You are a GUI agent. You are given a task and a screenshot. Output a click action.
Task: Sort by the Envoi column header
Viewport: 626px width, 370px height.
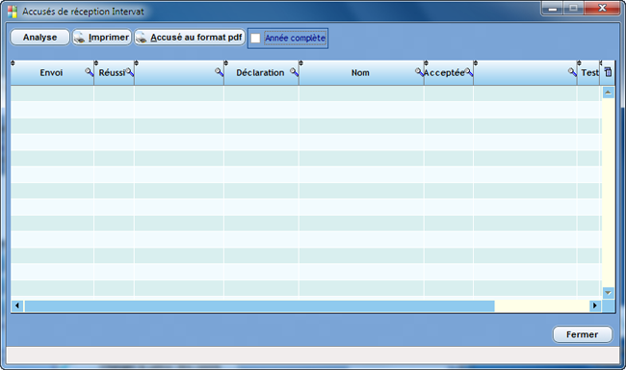pos(51,72)
